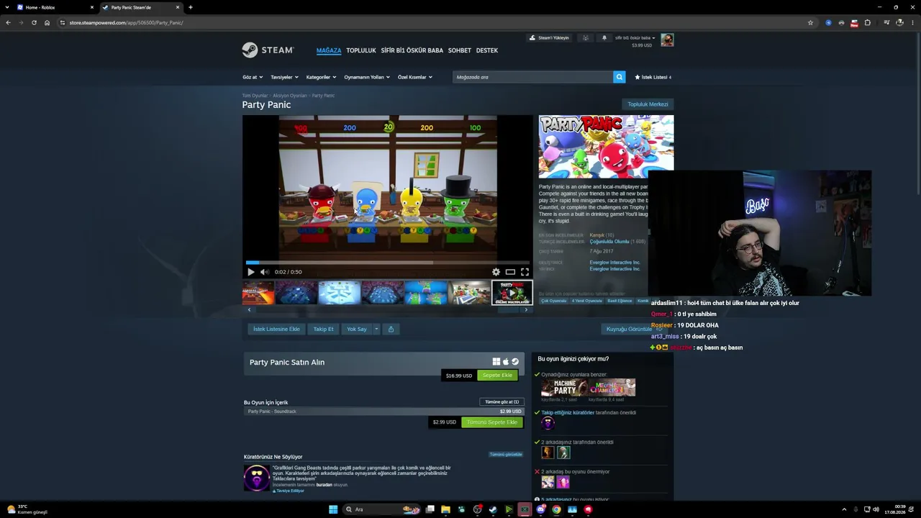Open the user profile avatar
921x518 pixels.
point(667,40)
